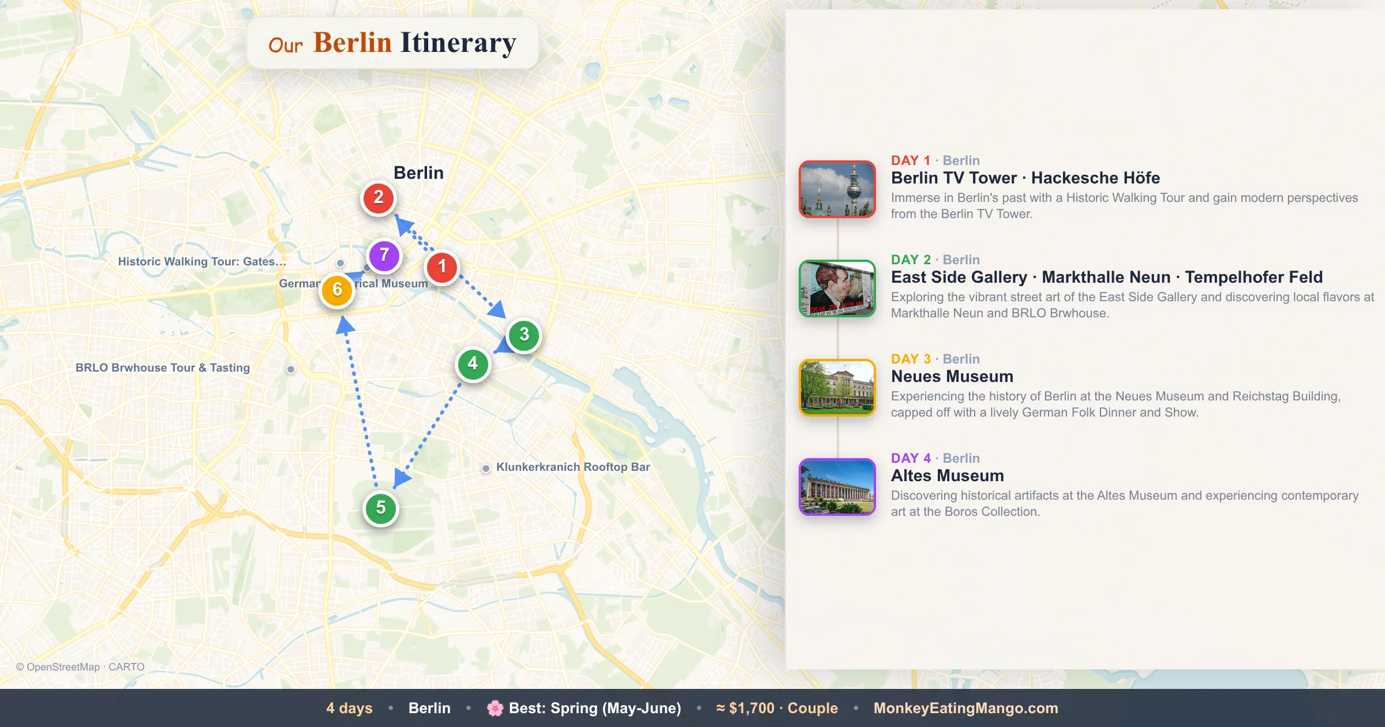Select green map marker number 3
The width and height of the screenshot is (1385, 727).
(524, 335)
